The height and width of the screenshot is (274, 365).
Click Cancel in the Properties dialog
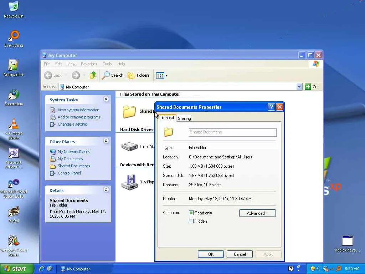240,254
